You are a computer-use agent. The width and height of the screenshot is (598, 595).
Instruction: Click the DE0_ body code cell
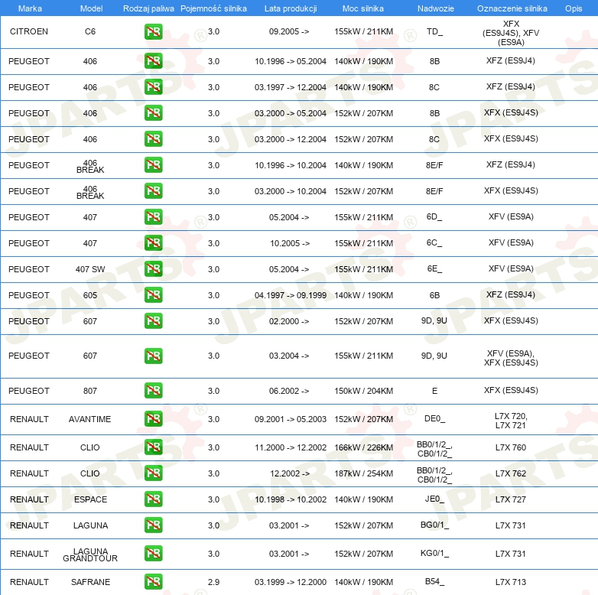(434, 419)
